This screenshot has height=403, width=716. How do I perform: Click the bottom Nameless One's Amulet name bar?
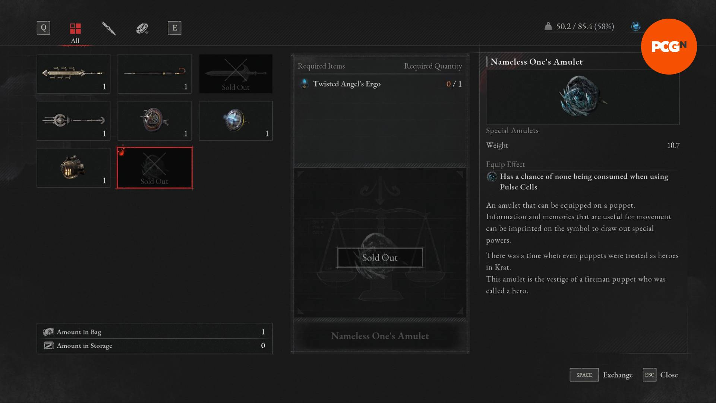pyautogui.click(x=380, y=336)
